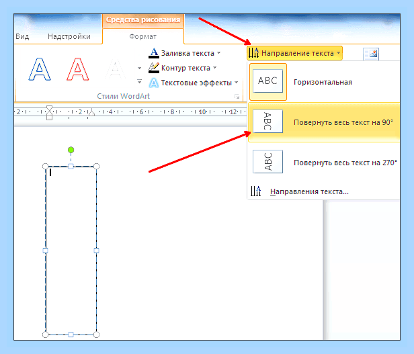Select the red outline WordArt style

pyautogui.click(x=78, y=69)
